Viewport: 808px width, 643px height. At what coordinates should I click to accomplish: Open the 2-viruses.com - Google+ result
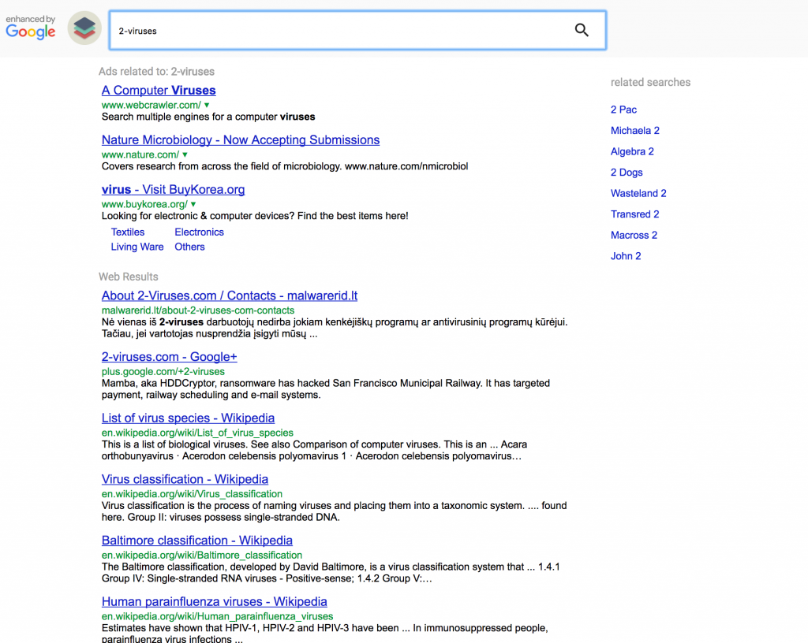tap(169, 357)
